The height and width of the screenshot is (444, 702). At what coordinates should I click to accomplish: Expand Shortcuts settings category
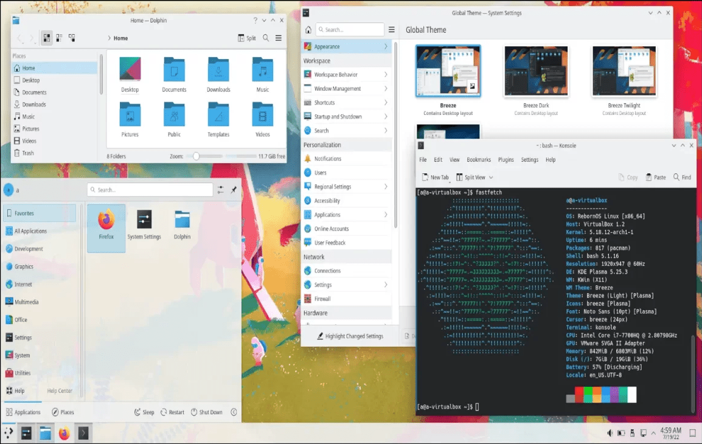coord(346,103)
